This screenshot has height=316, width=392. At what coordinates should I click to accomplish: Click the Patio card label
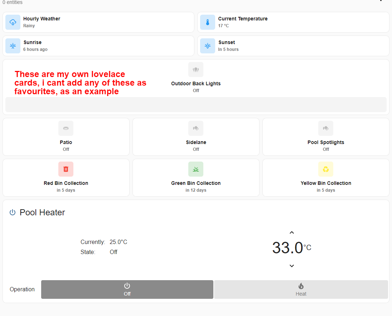(x=66, y=142)
